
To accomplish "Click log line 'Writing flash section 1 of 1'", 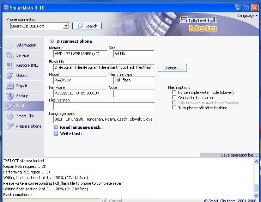I will tap(45, 178).
